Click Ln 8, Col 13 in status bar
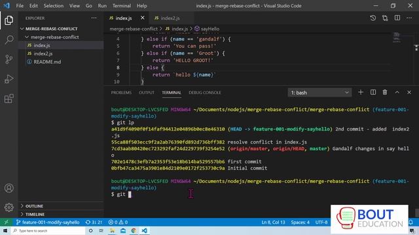Viewport: 419px width, 235px height. click(274, 222)
